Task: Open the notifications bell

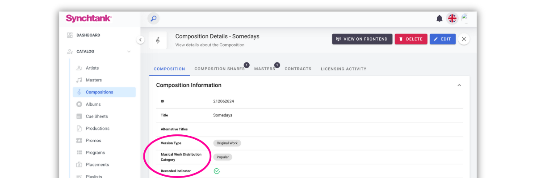Action: pos(440,19)
